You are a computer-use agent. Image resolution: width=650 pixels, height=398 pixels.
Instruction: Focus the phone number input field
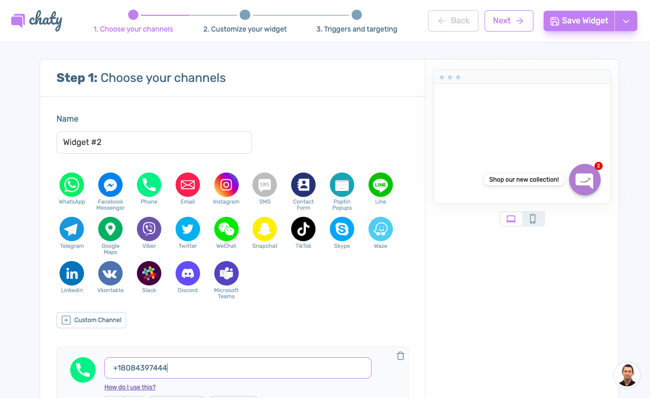(x=238, y=368)
